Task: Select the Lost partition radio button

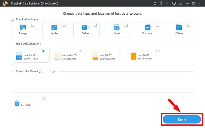Action: pyautogui.click(x=82, y=51)
